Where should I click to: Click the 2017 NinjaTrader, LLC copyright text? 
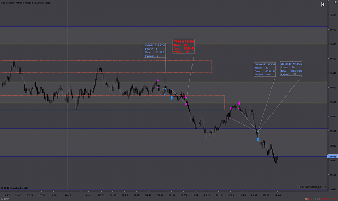tap(15, 188)
